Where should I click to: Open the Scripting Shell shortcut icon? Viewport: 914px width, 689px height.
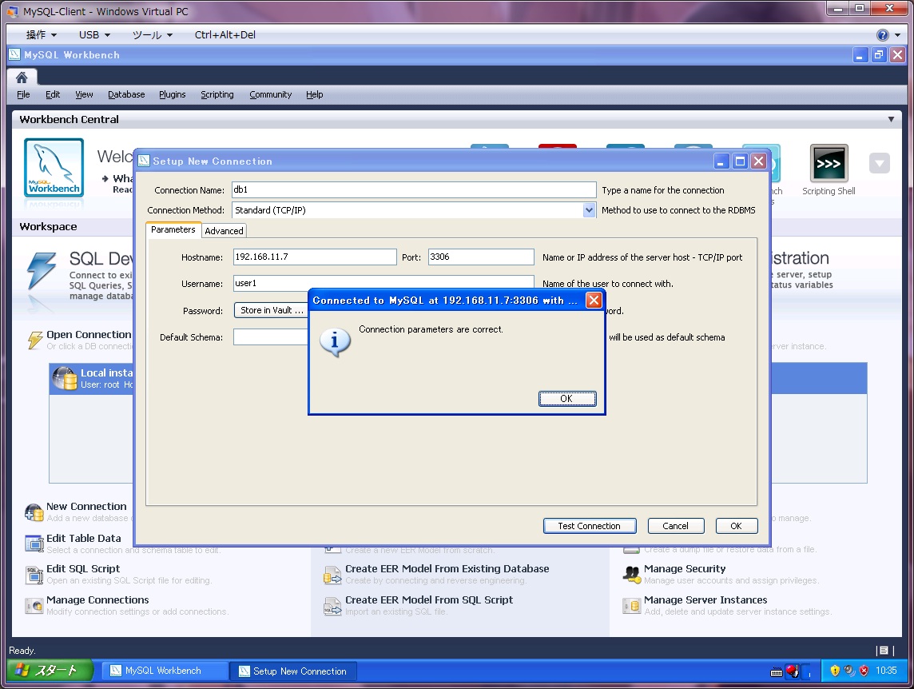tap(829, 163)
